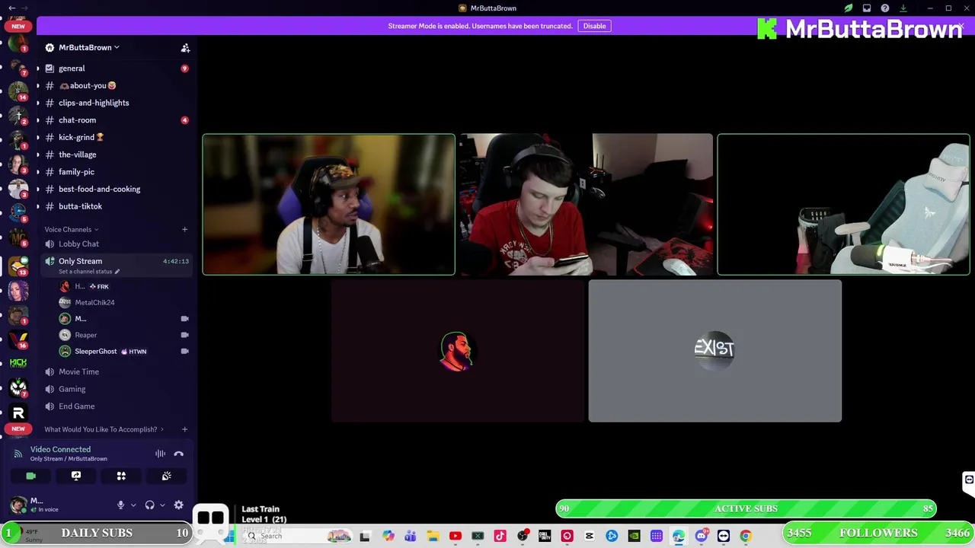Click the Video Connected status text
The height and width of the screenshot is (548, 975).
[x=60, y=449]
